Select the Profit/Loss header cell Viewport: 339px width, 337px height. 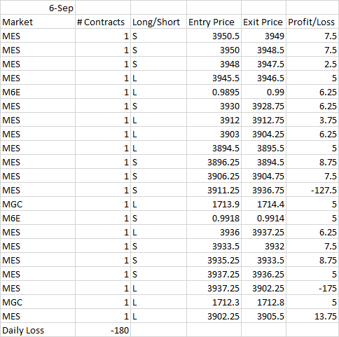coord(312,22)
